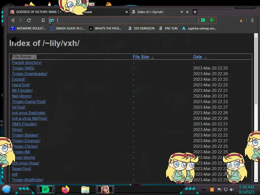
Task: Close the Index of /~lily/vxh/ tab
Action: click(187, 12)
